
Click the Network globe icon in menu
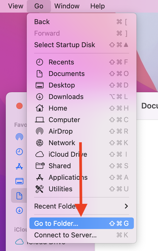pyautogui.click(x=39, y=143)
